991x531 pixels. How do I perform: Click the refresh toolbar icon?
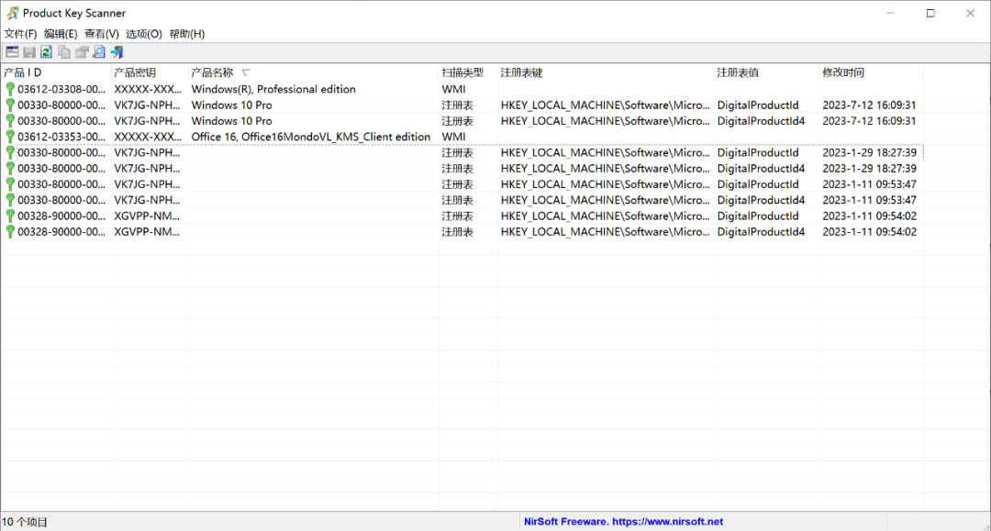46,52
